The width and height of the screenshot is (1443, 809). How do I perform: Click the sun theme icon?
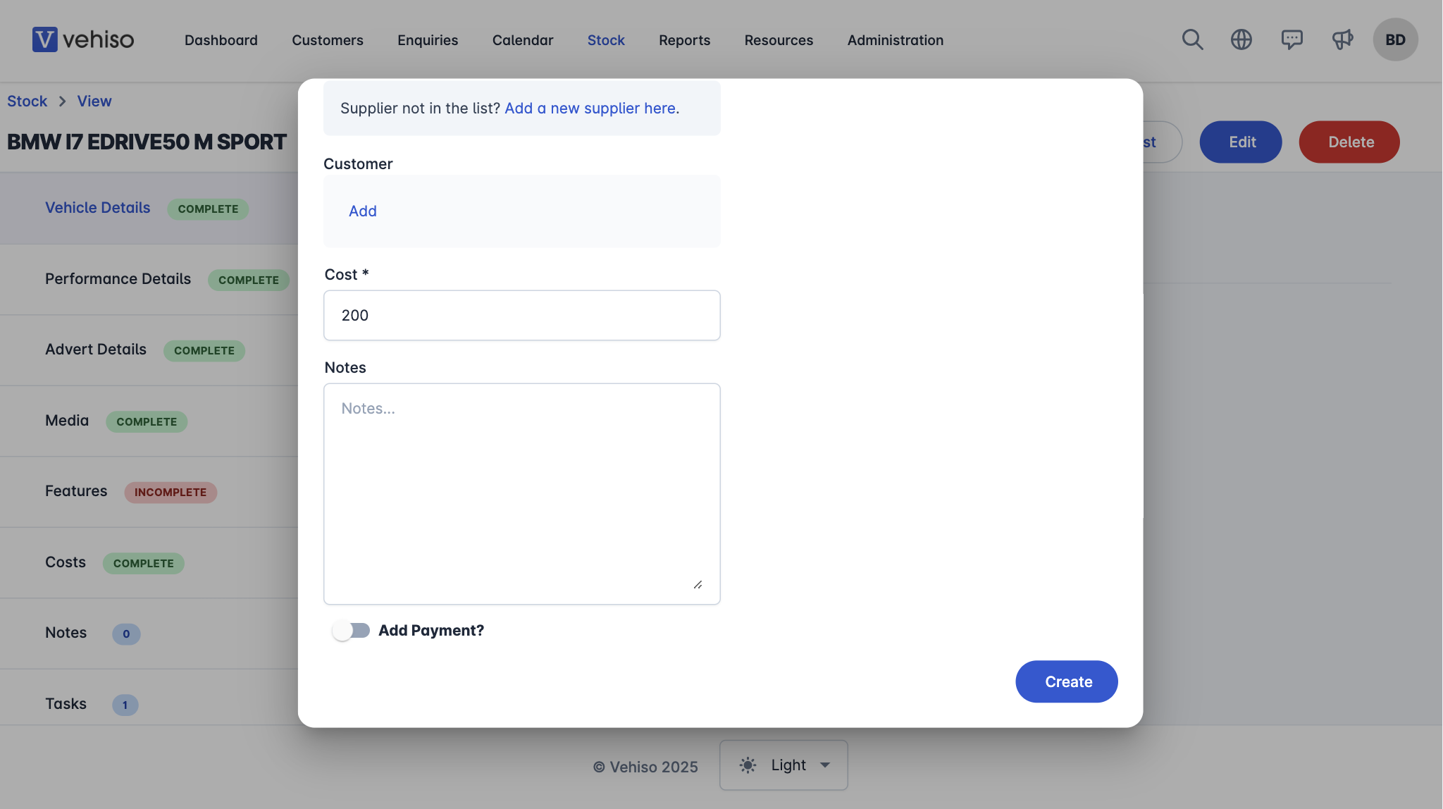point(748,765)
